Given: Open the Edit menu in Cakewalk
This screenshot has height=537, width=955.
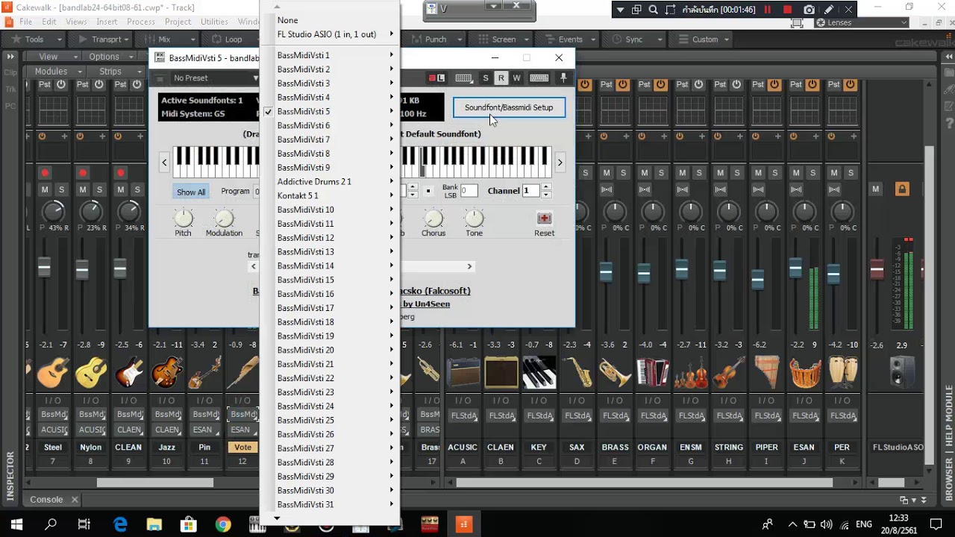Looking at the screenshot, I should [49, 22].
